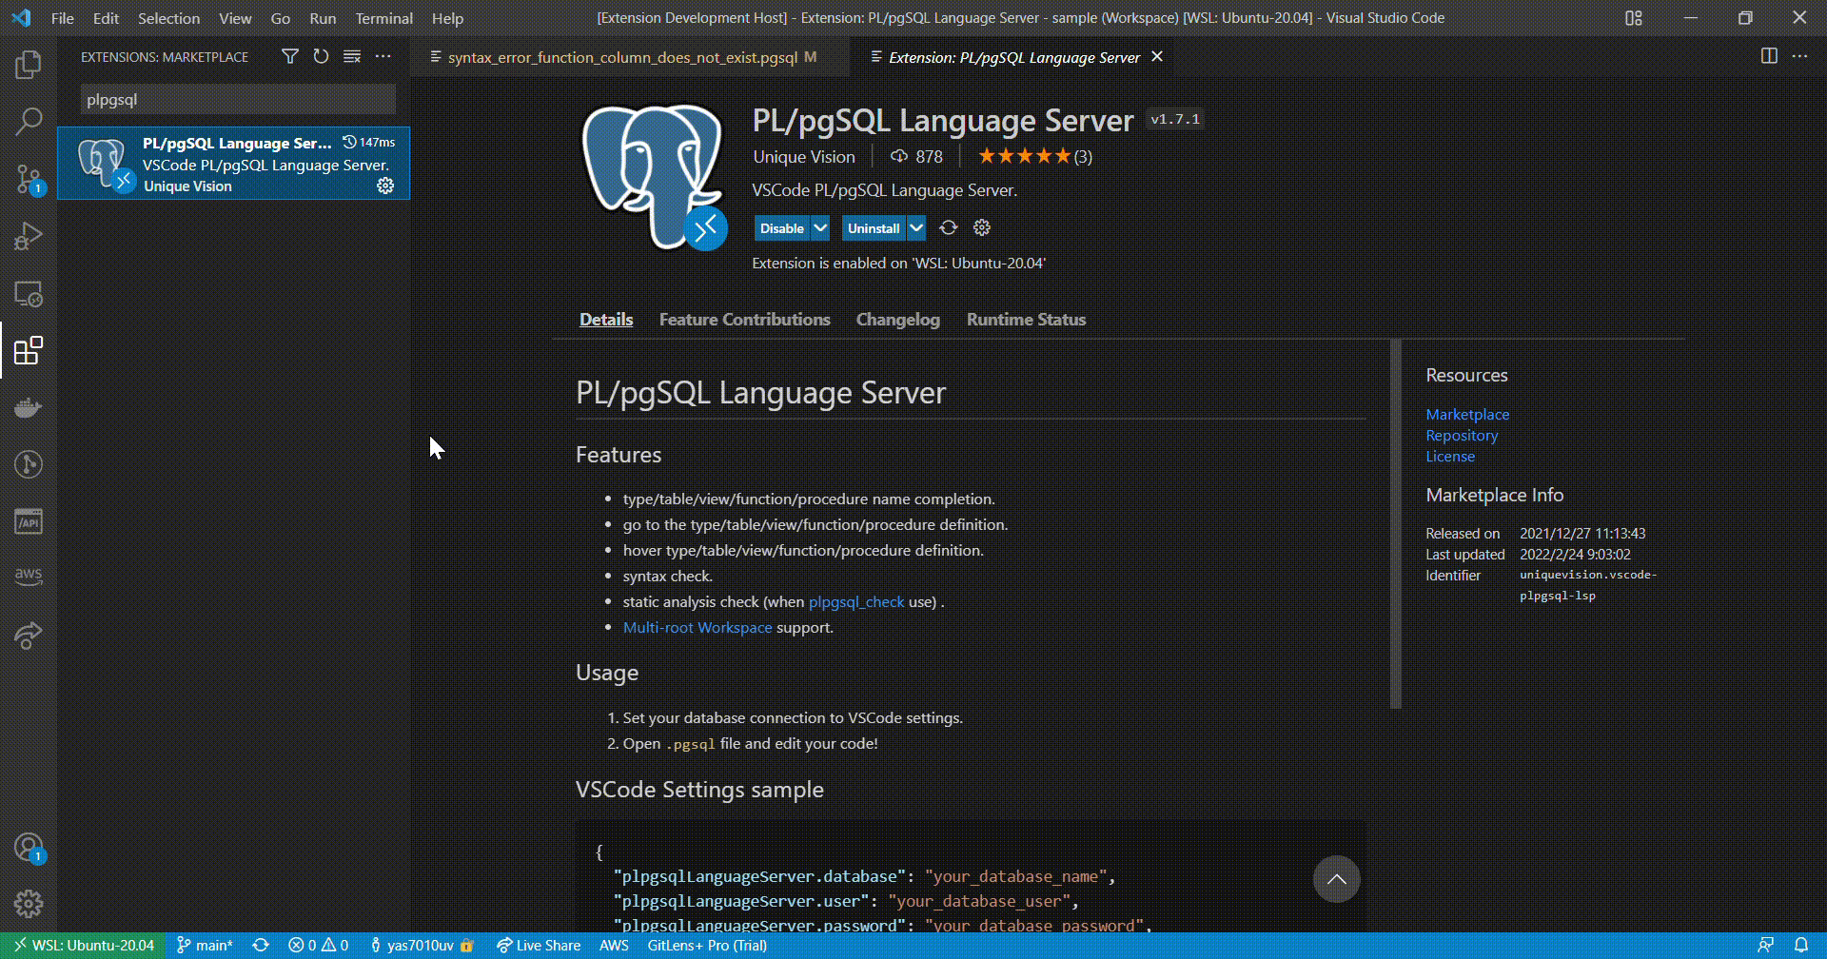Open the Accounts menu icon
Viewport: 1827px width, 959px height.
point(29,847)
